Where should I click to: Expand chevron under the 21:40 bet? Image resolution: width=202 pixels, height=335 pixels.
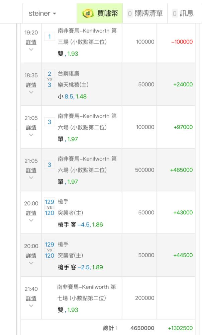[x=31, y=306]
